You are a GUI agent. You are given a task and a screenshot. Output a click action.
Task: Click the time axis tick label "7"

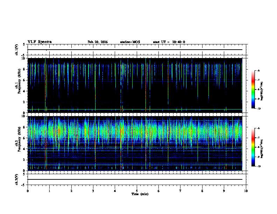(x=180, y=191)
